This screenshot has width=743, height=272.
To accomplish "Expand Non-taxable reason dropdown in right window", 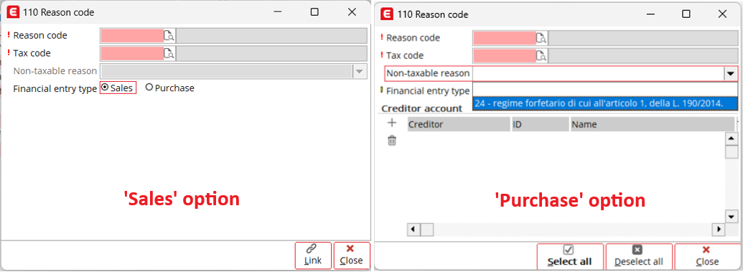I will pyautogui.click(x=730, y=73).
